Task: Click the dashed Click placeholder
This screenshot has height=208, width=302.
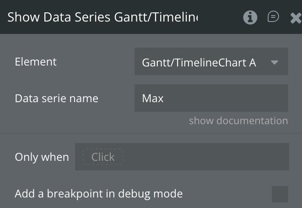Action: tap(102, 157)
